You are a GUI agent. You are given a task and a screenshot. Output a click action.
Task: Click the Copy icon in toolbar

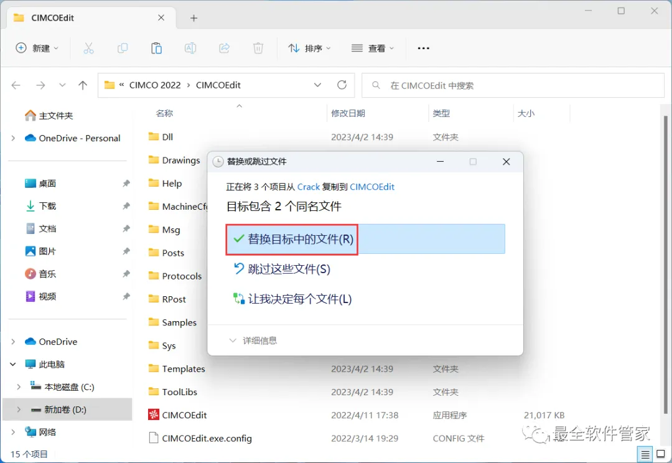pos(123,48)
